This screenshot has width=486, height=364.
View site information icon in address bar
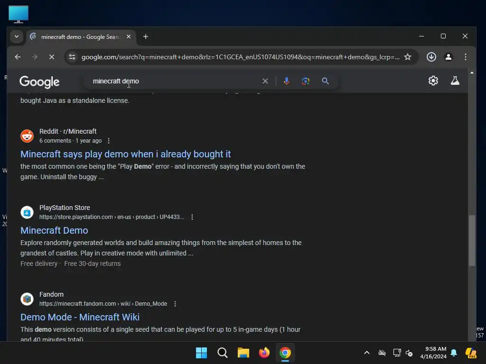tap(72, 57)
